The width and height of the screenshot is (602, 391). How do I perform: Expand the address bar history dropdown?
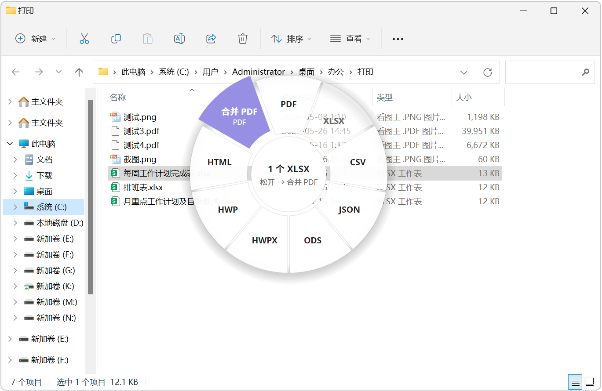click(464, 72)
